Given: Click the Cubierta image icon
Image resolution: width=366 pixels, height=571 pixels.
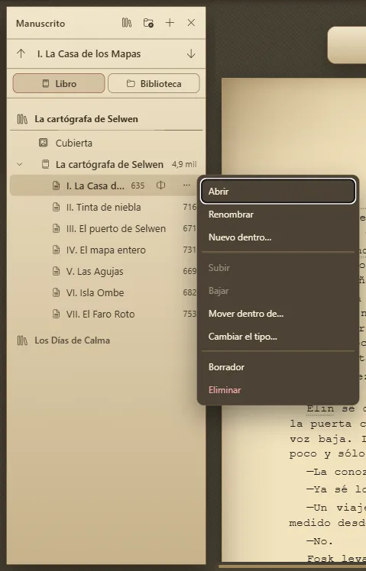Looking at the screenshot, I should (43, 143).
